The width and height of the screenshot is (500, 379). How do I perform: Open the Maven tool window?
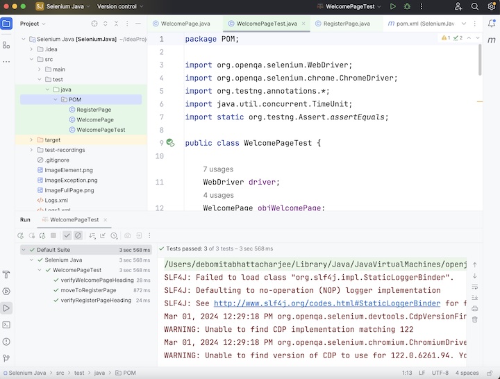[492, 41]
